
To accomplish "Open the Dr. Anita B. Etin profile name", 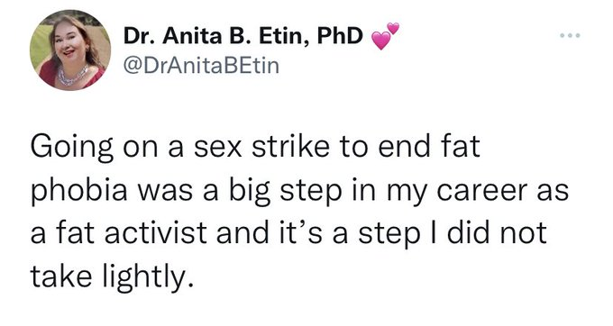I will [242, 36].
